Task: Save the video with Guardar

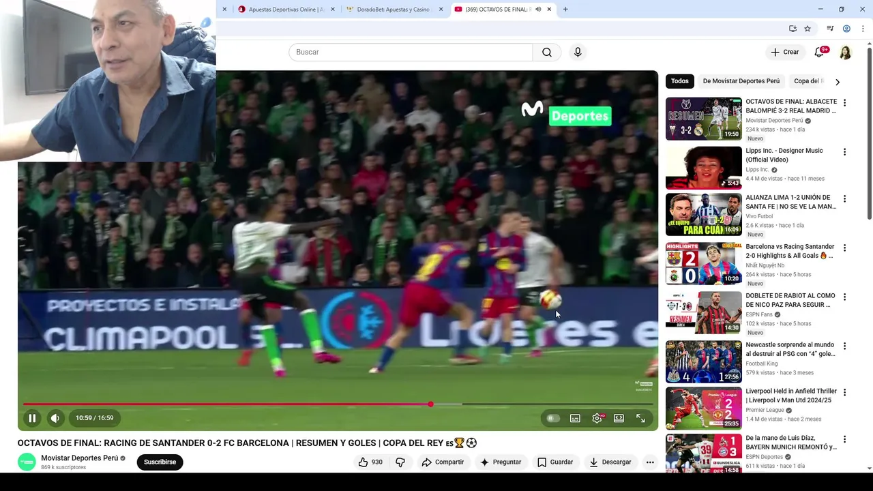Action: pyautogui.click(x=555, y=462)
